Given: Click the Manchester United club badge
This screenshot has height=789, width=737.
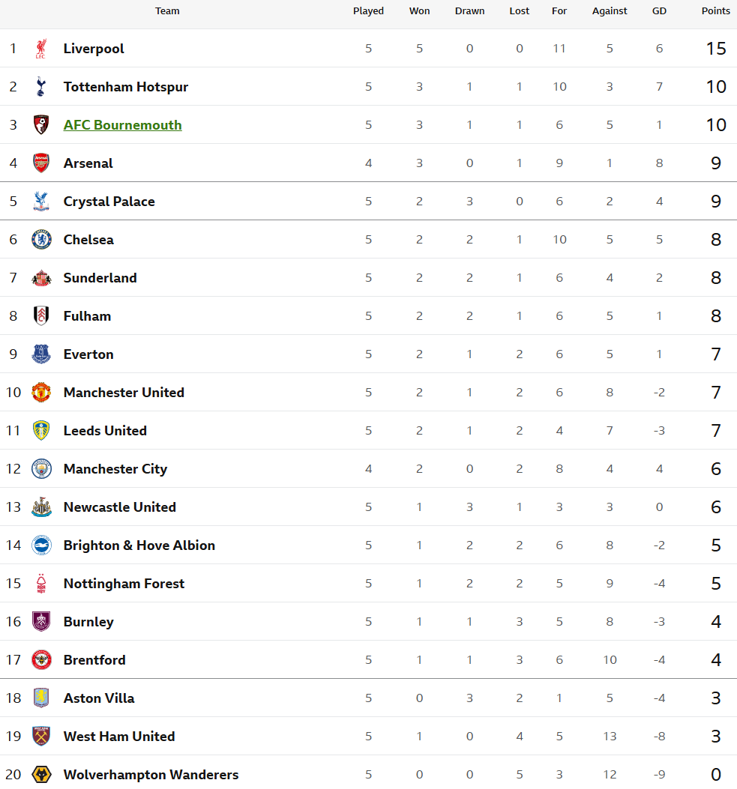Looking at the screenshot, I should (41, 393).
